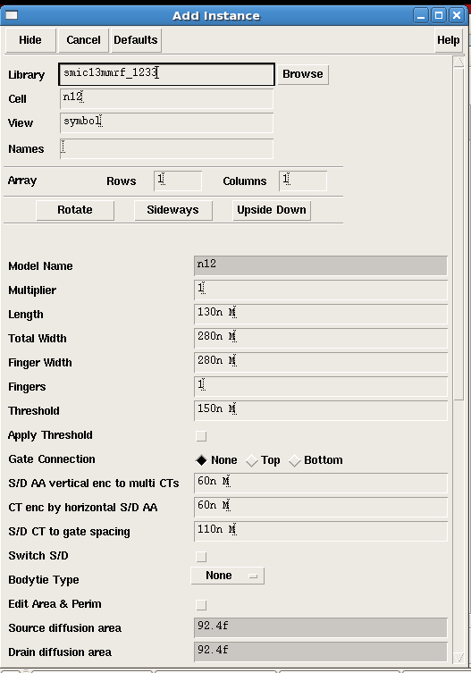471x673 pixels.
Task: Enable Edit Area & Perim checkbox
Action: [x=201, y=605]
